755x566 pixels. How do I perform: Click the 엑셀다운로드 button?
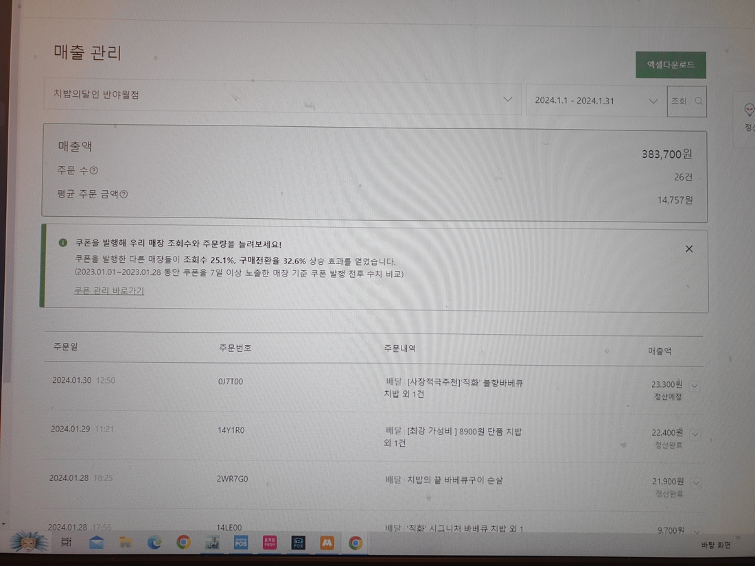tap(671, 65)
